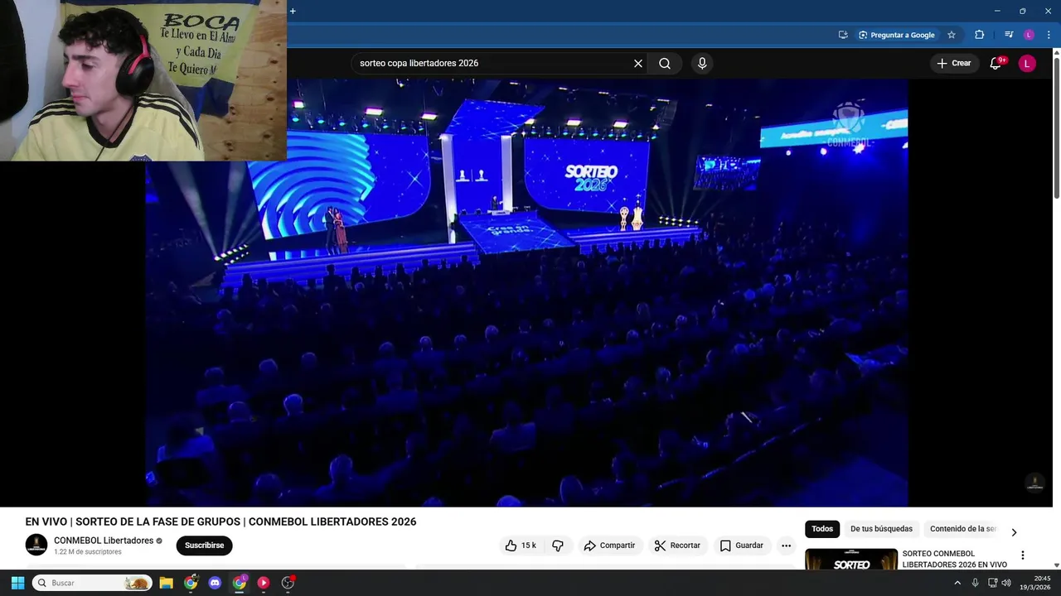1061x596 pixels.
Task: Share the video via Compartir
Action: pyautogui.click(x=609, y=546)
